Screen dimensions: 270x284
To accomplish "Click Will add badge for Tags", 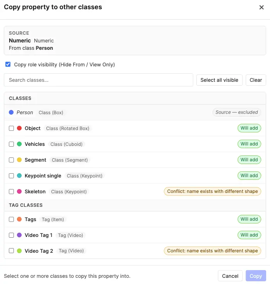I will tap(249, 219).
